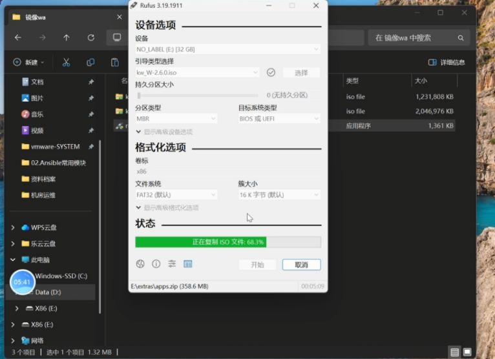Unpin 视频 from quick access
This screenshot has height=359, width=495.
[x=91, y=130]
